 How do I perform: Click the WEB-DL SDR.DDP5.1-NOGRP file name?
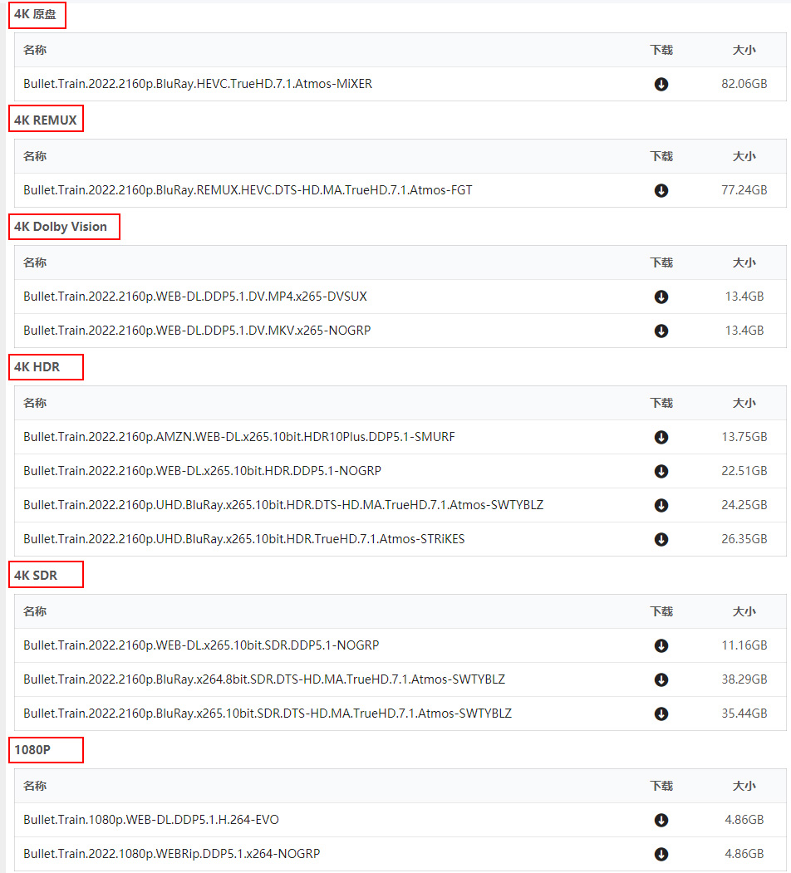point(201,645)
